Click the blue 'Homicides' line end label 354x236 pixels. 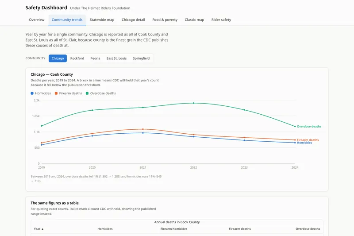coord(304,143)
